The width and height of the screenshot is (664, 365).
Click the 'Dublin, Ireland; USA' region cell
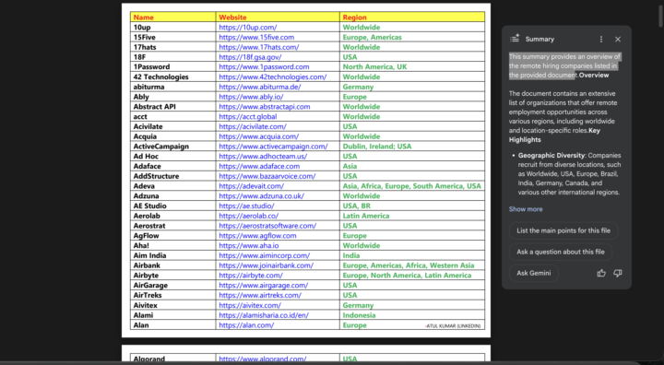click(412, 147)
